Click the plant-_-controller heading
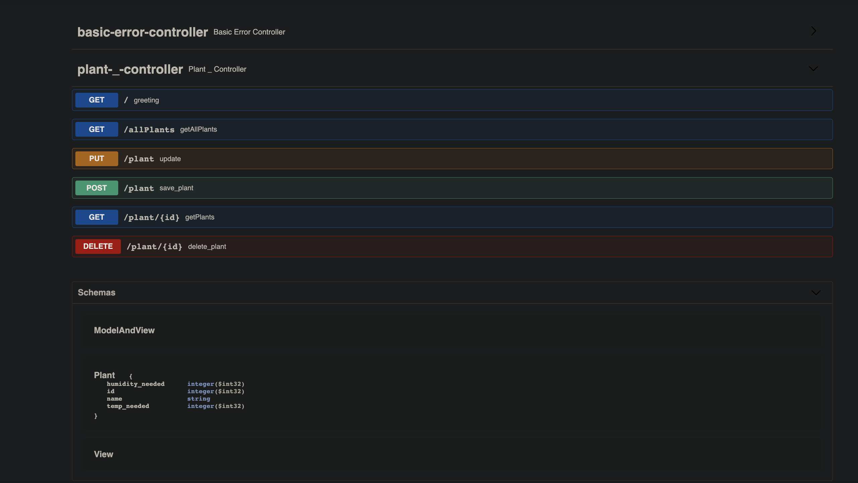This screenshot has width=858, height=483. click(130, 69)
